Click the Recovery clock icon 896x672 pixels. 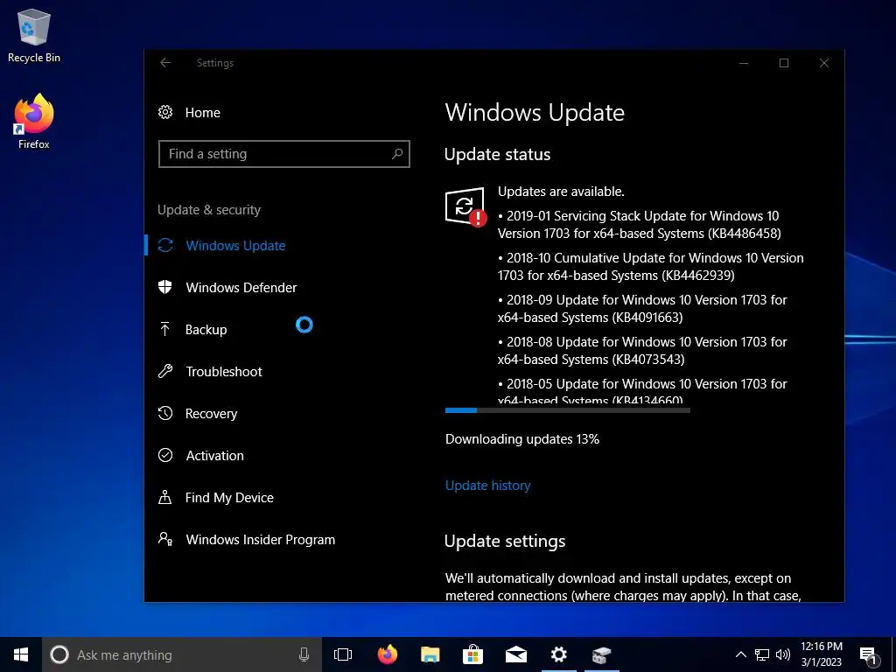tap(165, 413)
